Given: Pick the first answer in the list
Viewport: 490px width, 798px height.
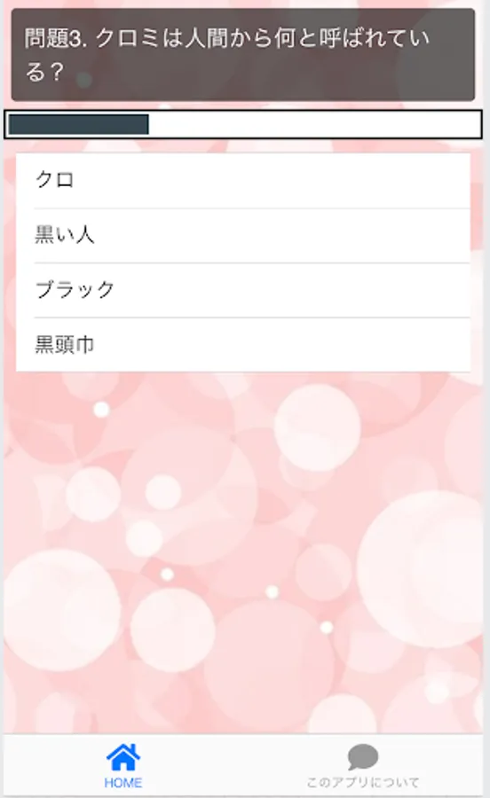Looking at the screenshot, I should pyautogui.click(x=243, y=180).
